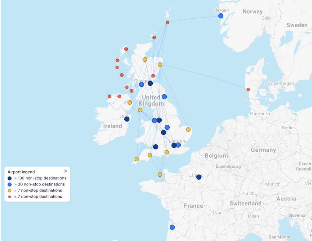Select the dark blue Edinburgh airport marker
The image size is (312, 241).
pos(150,83)
